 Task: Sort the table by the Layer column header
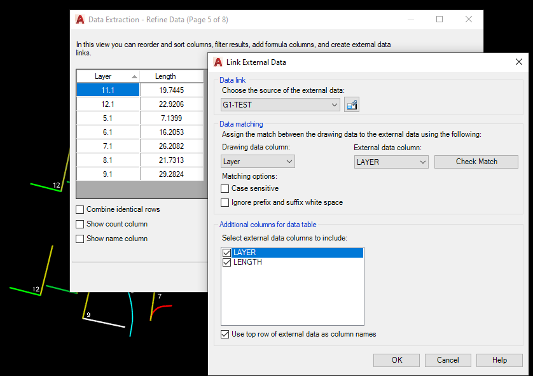(x=104, y=76)
